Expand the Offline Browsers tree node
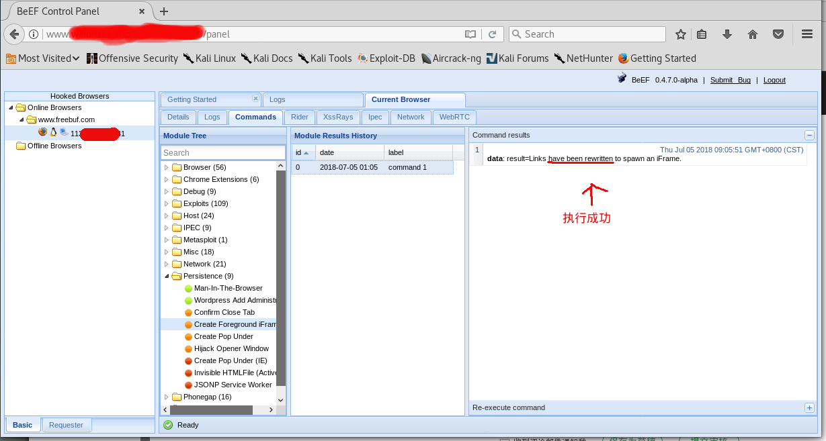 pos(11,146)
